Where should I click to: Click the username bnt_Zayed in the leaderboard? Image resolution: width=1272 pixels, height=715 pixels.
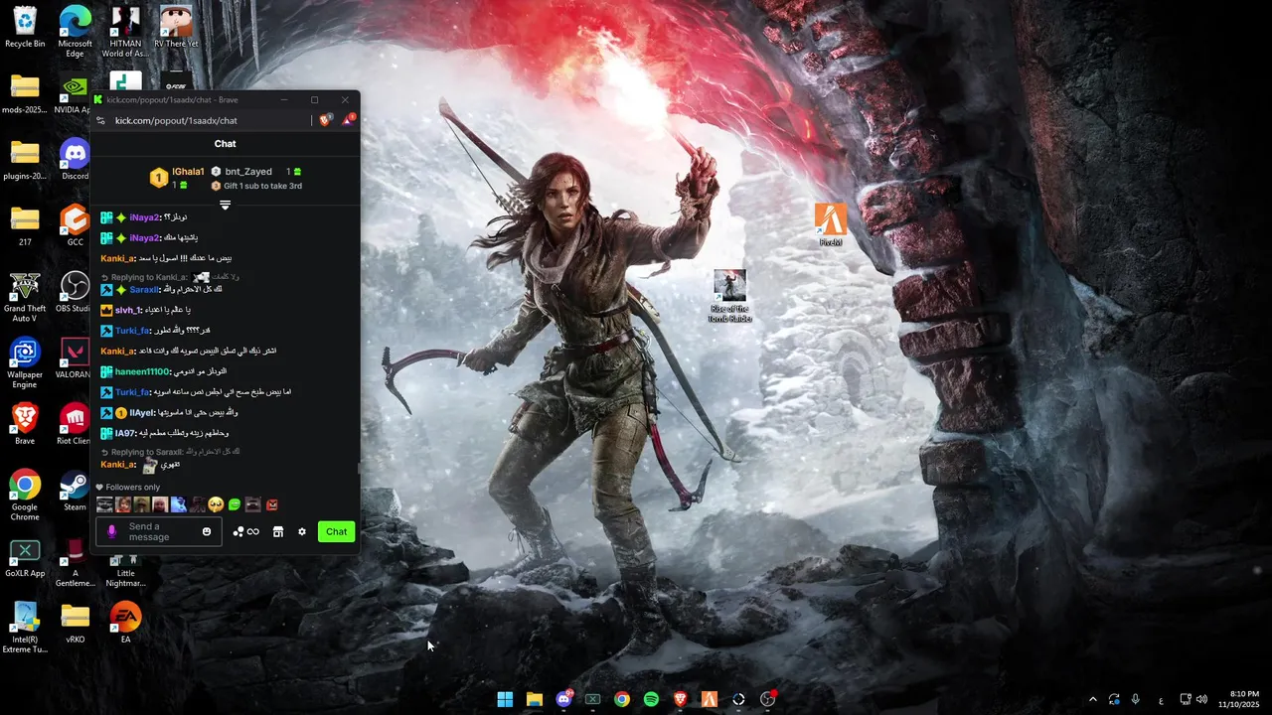(x=248, y=172)
